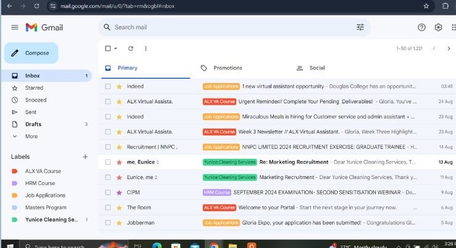Screen dimensions: 456x248
Task: Click the search options filter icon
Action: point(360,27)
